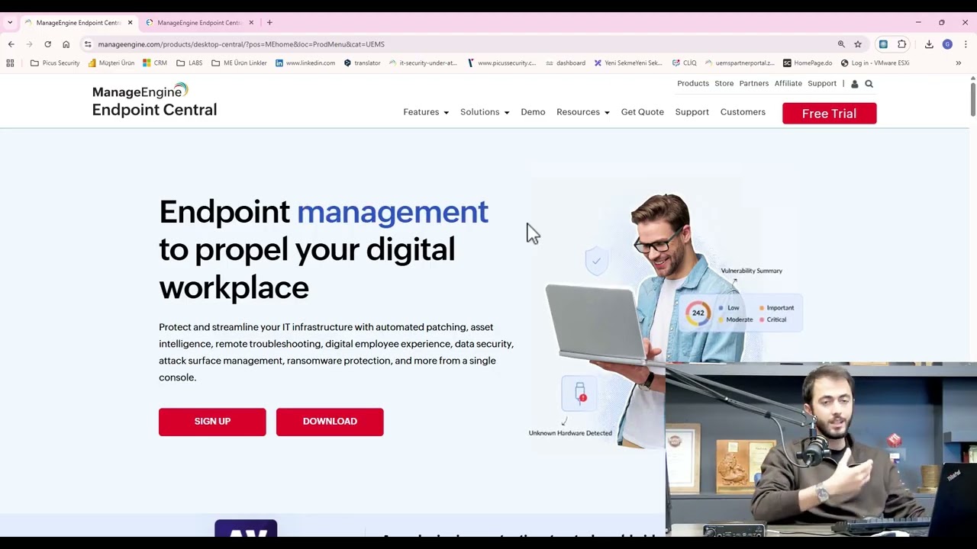The width and height of the screenshot is (977, 549).
Task: Expand the Resources dropdown menu
Action: pos(583,112)
